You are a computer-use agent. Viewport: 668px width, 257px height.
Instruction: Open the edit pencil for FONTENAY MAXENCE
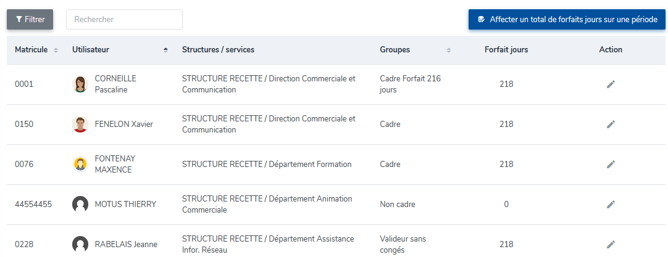(x=611, y=165)
